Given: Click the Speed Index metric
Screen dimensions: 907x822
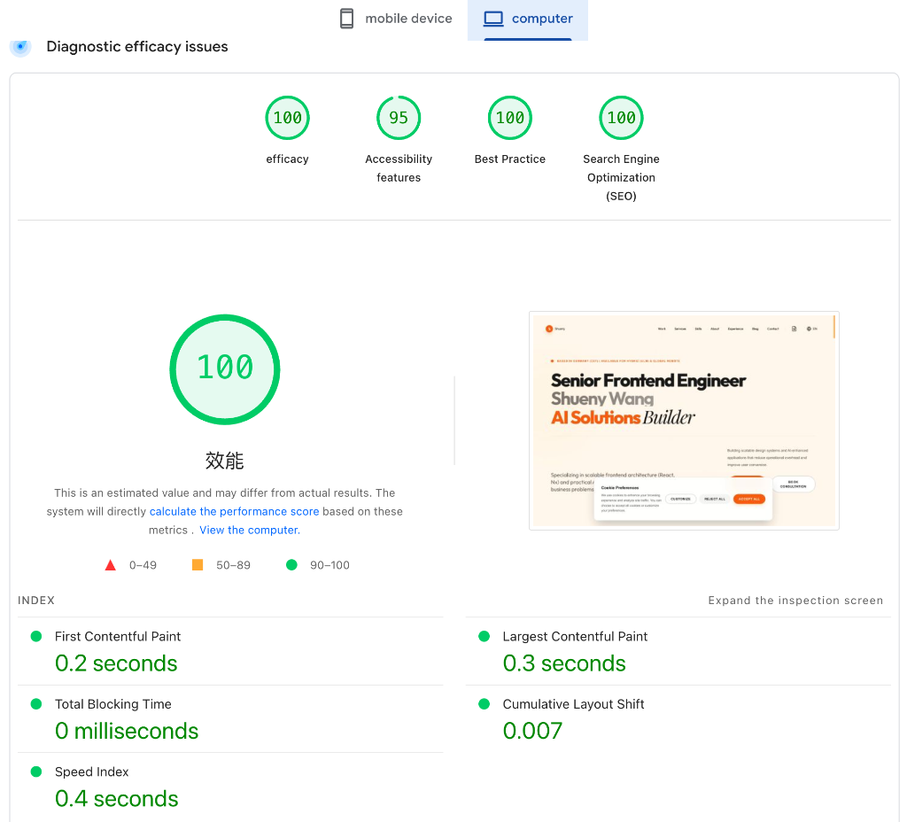Looking at the screenshot, I should point(92,772).
